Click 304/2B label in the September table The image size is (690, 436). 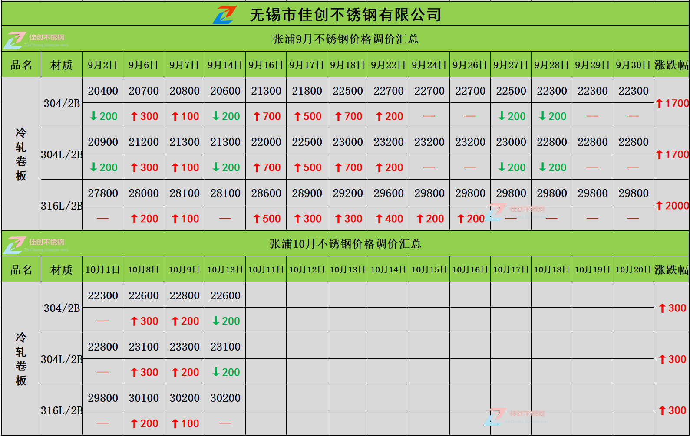point(62,103)
